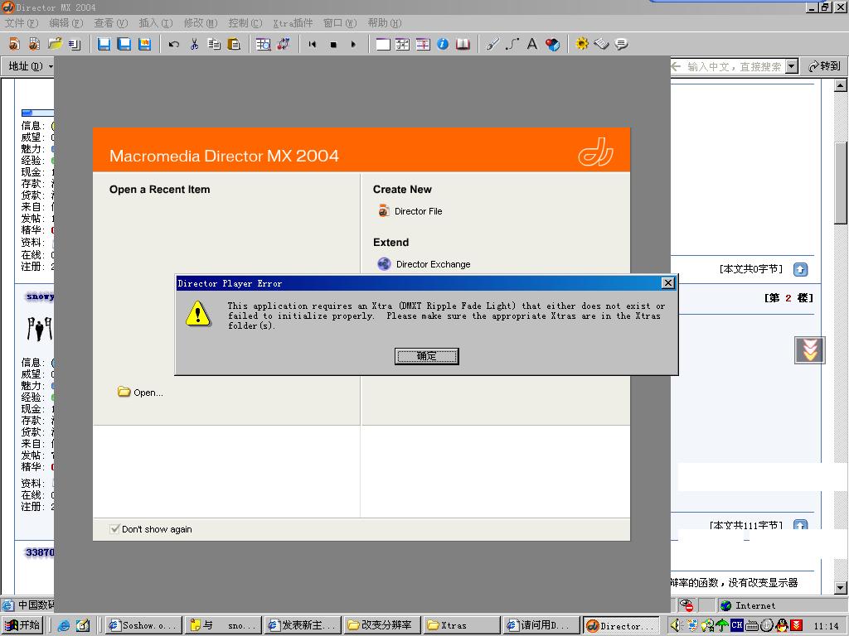Screen dimensions: 849x636
Task: Open the Script window icon
Action: tap(602, 44)
